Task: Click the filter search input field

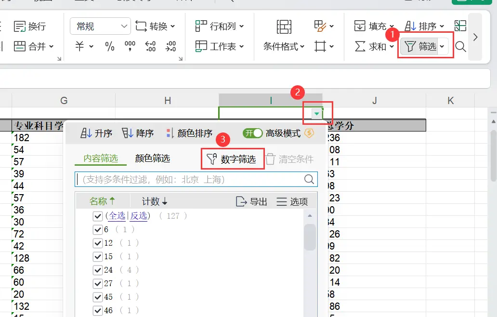Action: 196,180
